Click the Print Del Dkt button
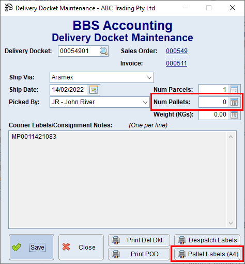Viewport: 245px width, 264px height. [139, 240]
